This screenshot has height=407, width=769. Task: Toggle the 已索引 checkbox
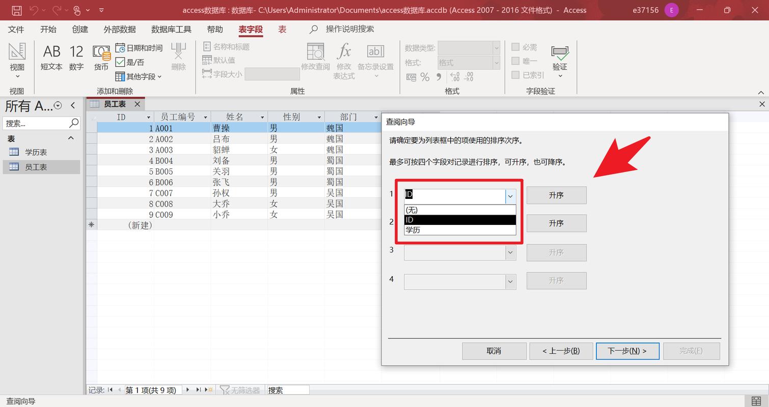515,75
